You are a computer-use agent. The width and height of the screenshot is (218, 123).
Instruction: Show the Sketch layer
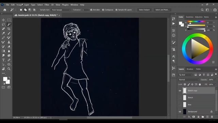pos(180,98)
